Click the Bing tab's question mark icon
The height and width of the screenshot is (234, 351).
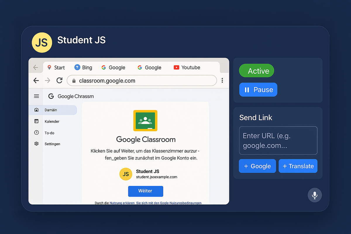(77, 67)
